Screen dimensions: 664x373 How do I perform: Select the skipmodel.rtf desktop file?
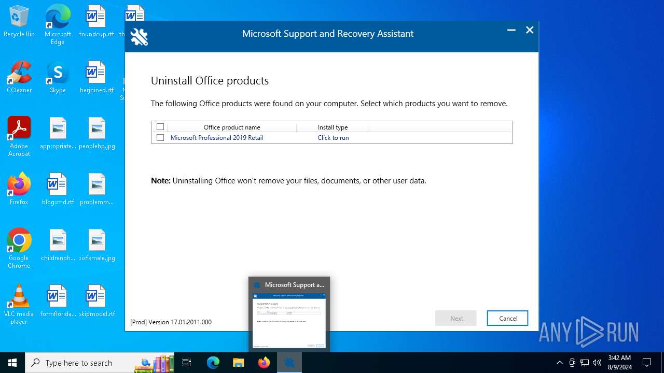tap(96, 302)
